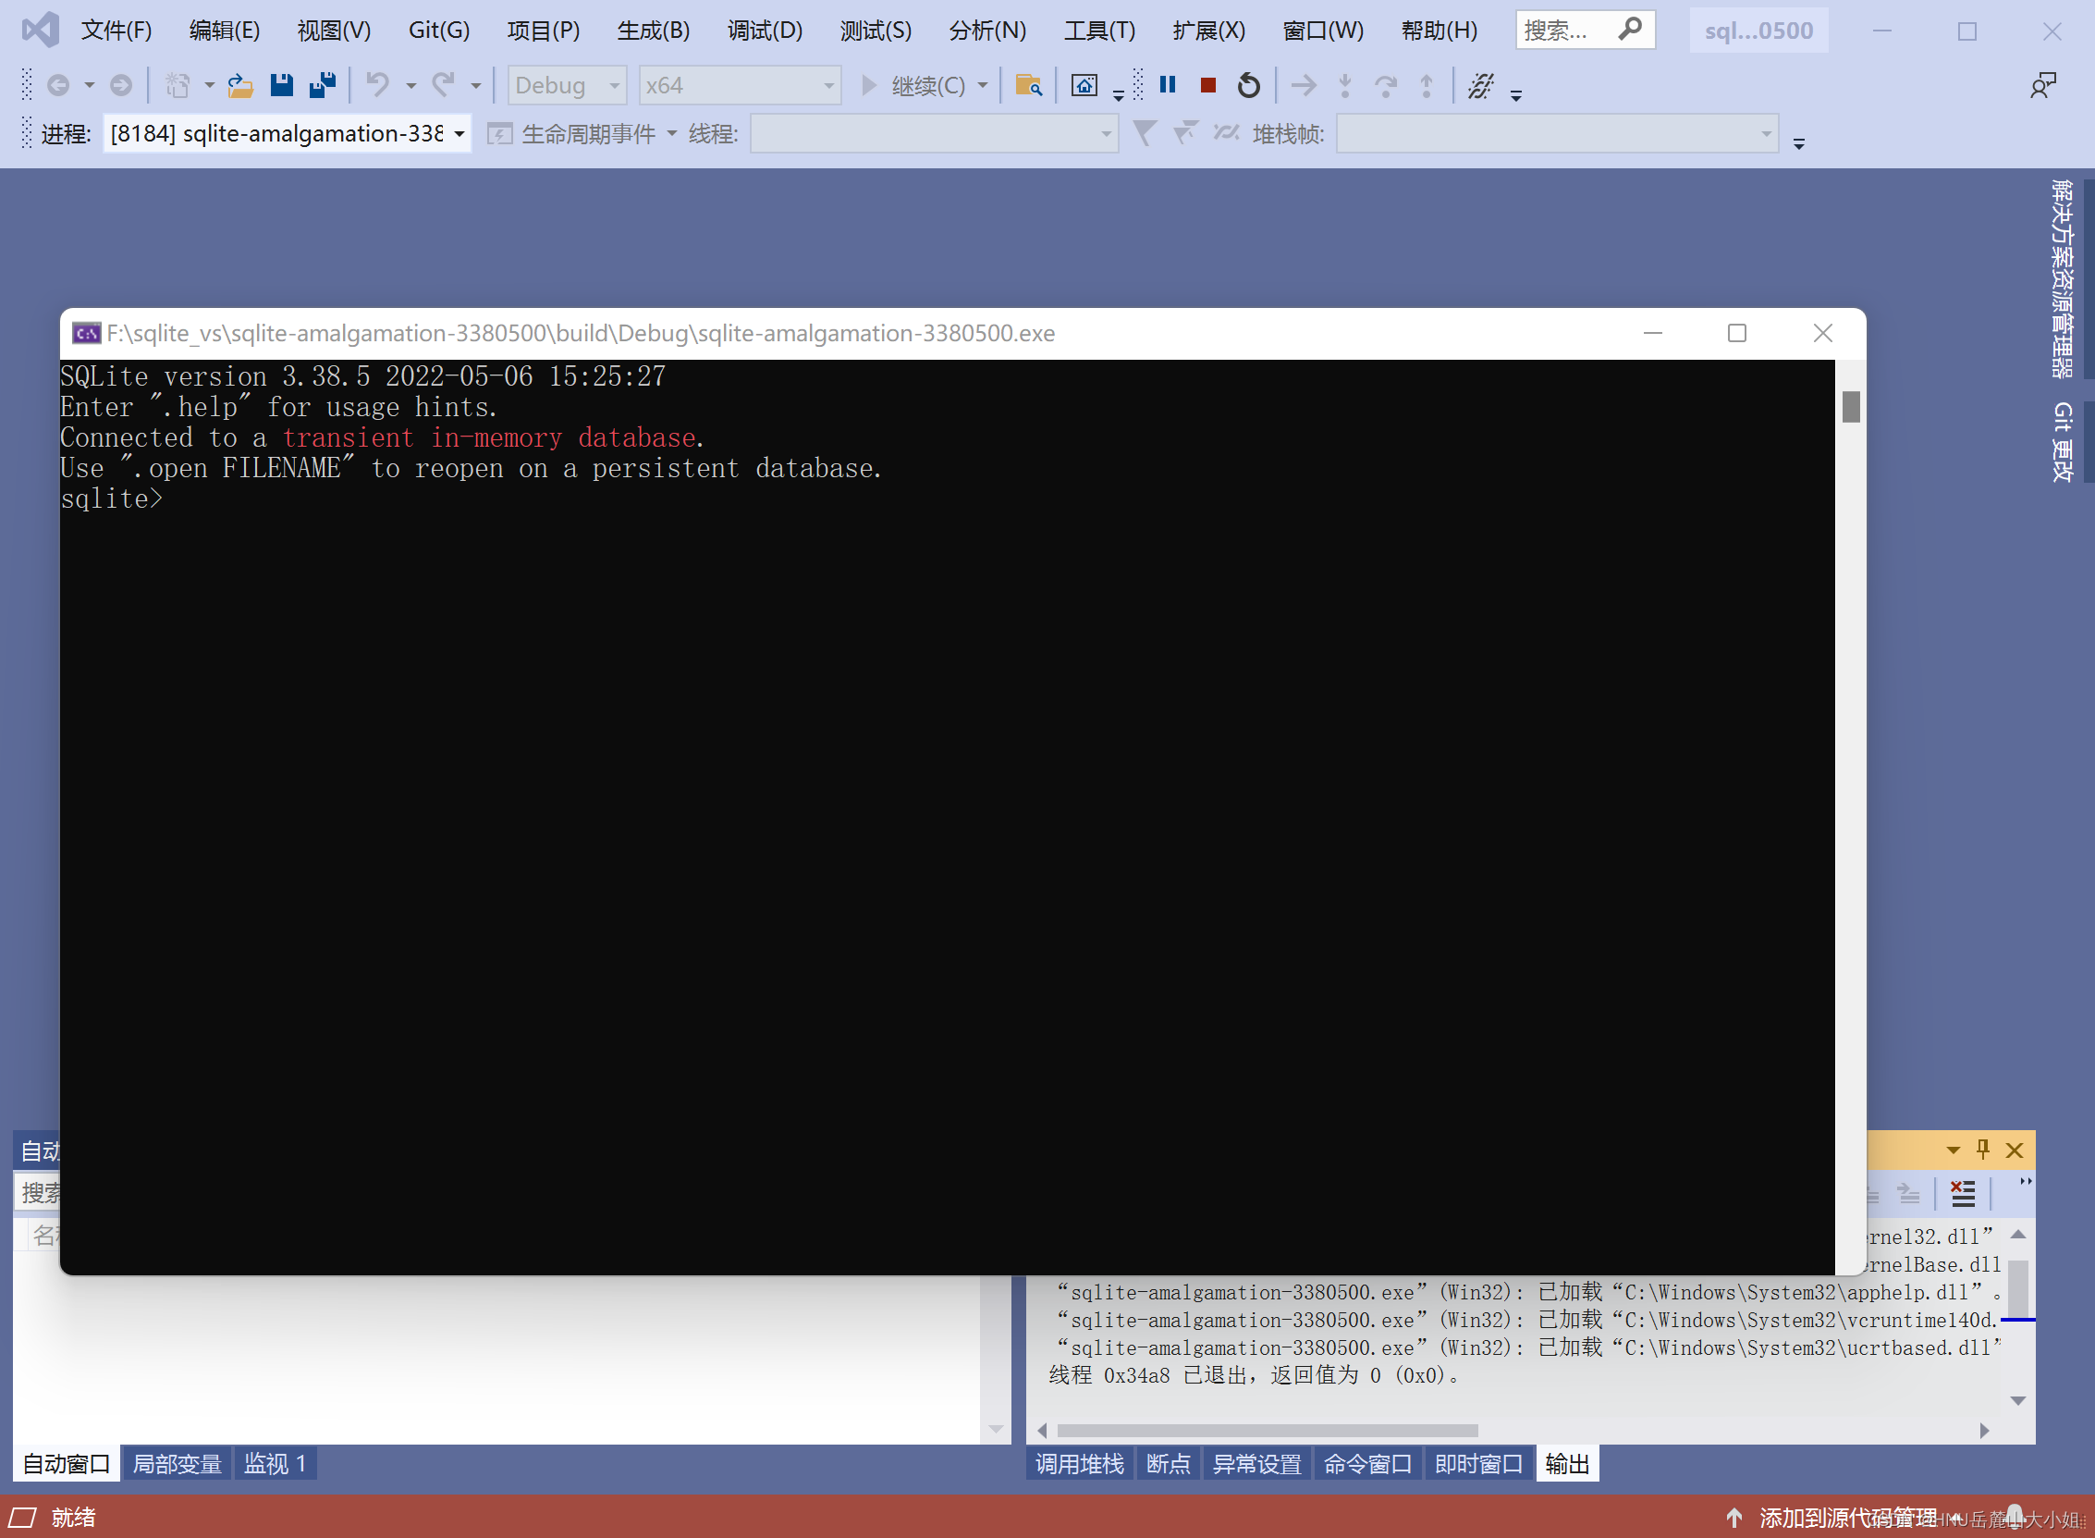This screenshot has height=1538, width=2095.
Task: Restart debugging with the circular arrow icon
Action: (1249, 86)
